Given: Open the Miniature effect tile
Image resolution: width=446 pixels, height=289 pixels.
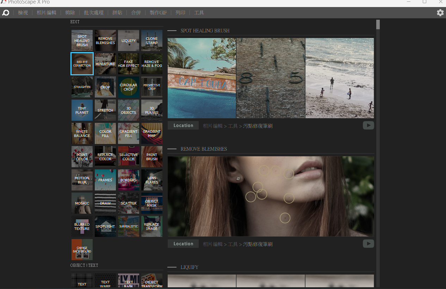Looking at the screenshot, I should click(105, 64).
